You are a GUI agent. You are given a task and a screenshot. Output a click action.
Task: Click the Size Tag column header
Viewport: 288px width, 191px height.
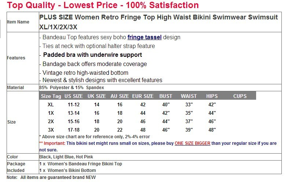tap(51, 96)
